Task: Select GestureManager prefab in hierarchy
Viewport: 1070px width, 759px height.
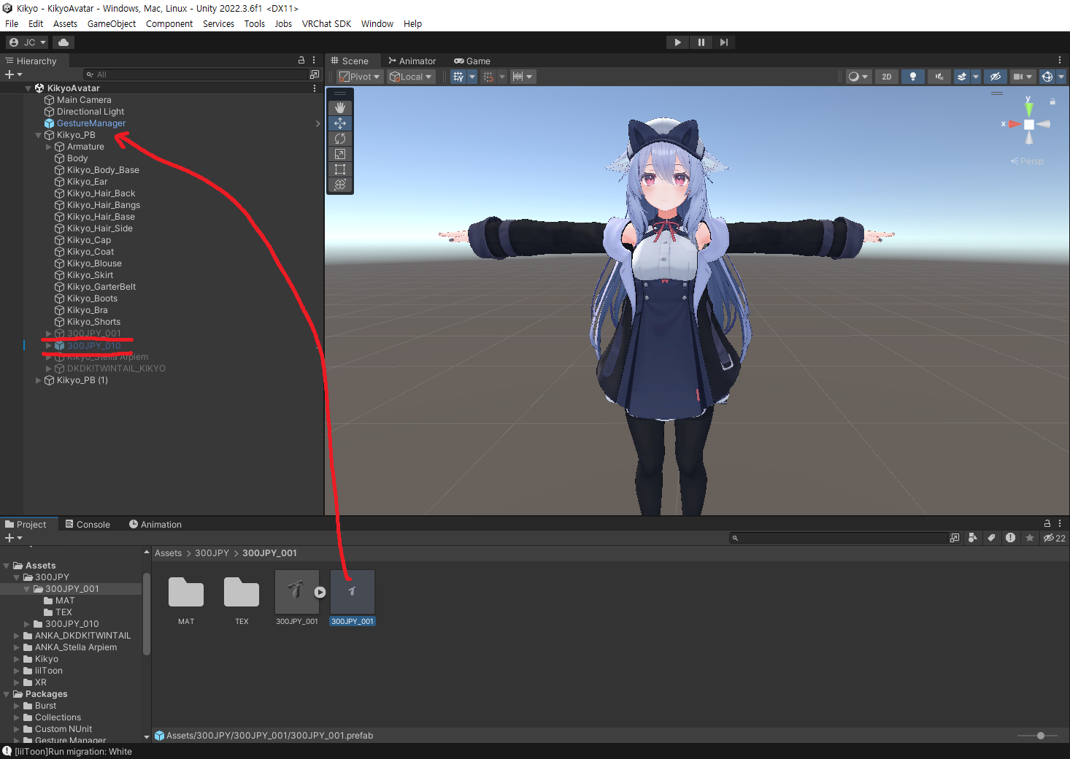Action: (x=91, y=123)
